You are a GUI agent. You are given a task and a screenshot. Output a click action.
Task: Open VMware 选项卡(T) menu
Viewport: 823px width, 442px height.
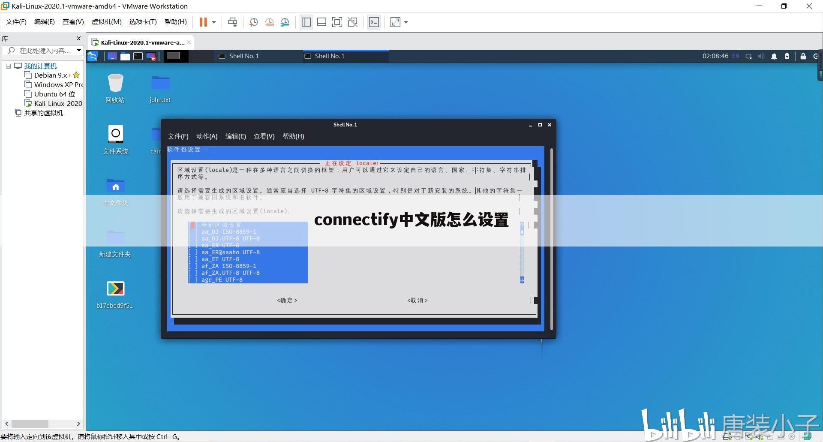[x=143, y=22]
